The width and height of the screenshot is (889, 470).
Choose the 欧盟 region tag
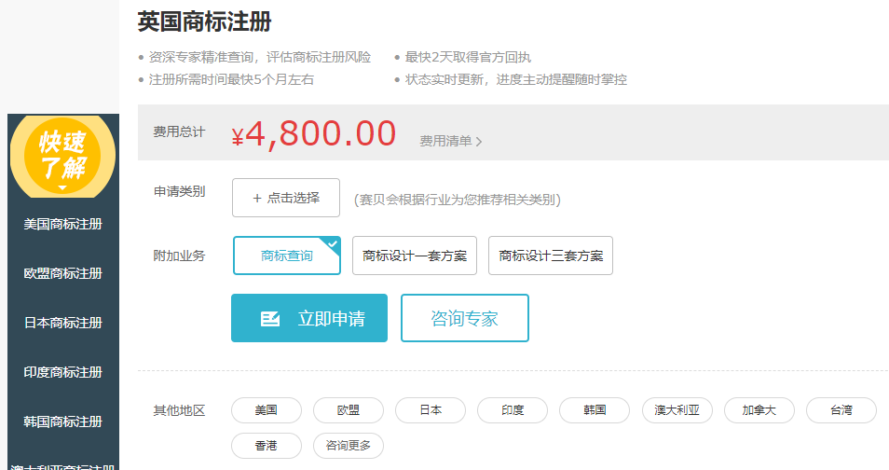pyautogui.click(x=349, y=410)
